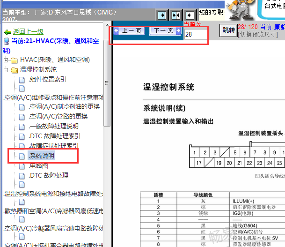Click 后车窗除雾器继电器 table cell

tap(254, 207)
